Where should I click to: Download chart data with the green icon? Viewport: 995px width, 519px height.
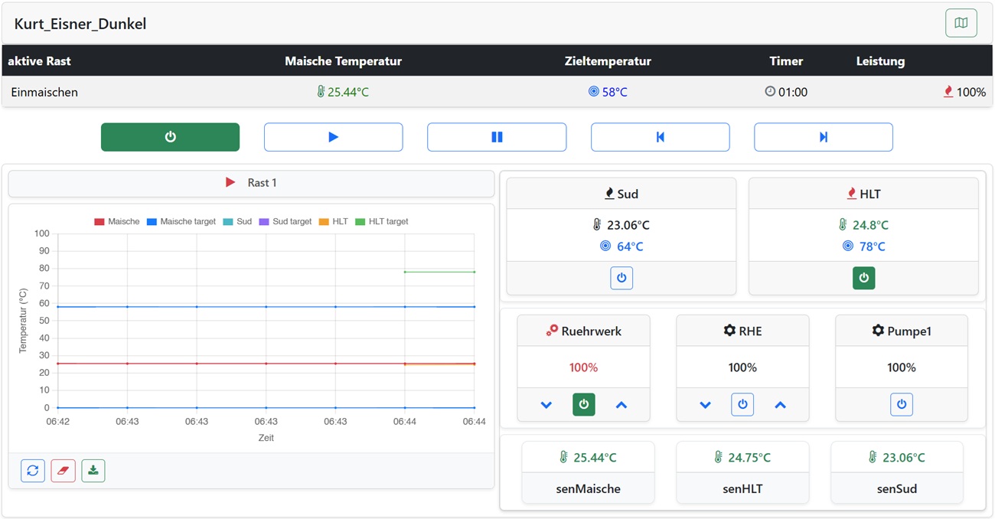(x=93, y=471)
